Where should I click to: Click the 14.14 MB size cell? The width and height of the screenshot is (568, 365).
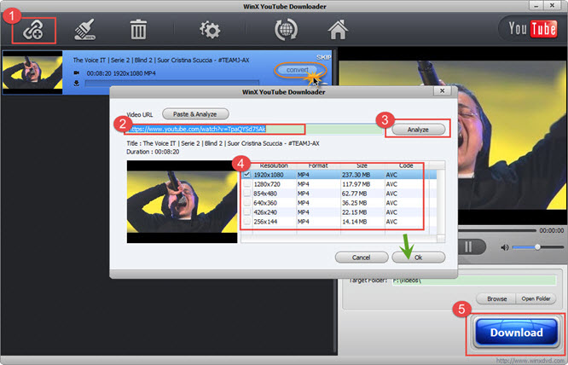[354, 222]
